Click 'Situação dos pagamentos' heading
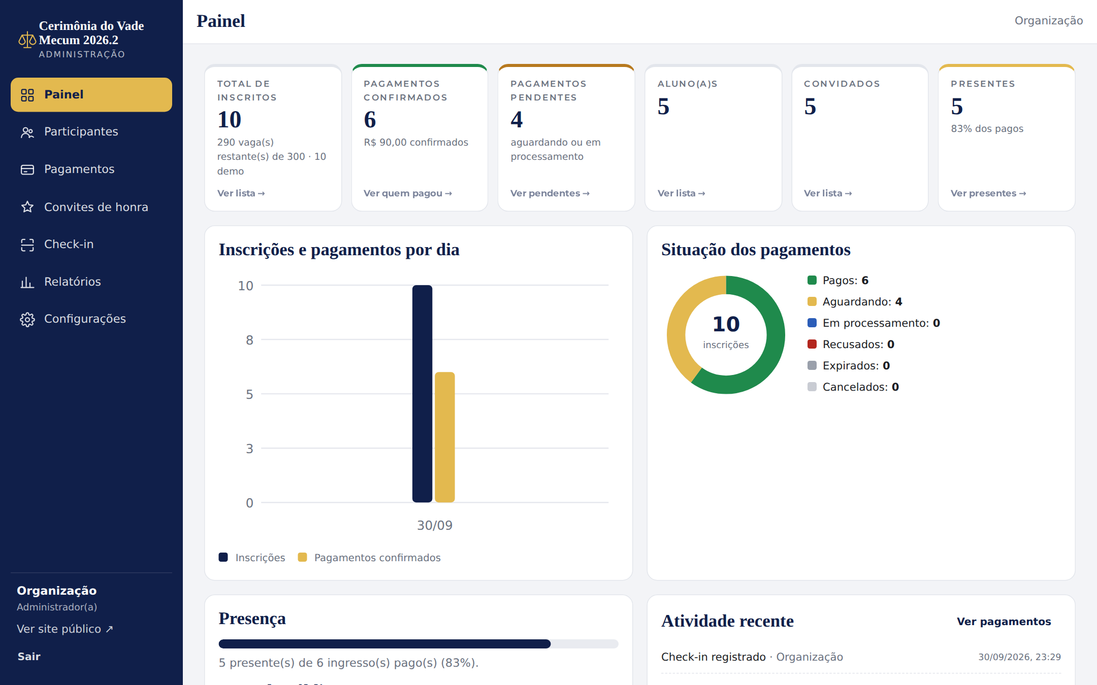The width and height of the screenshot is (1097, 685). click(756, 250)
